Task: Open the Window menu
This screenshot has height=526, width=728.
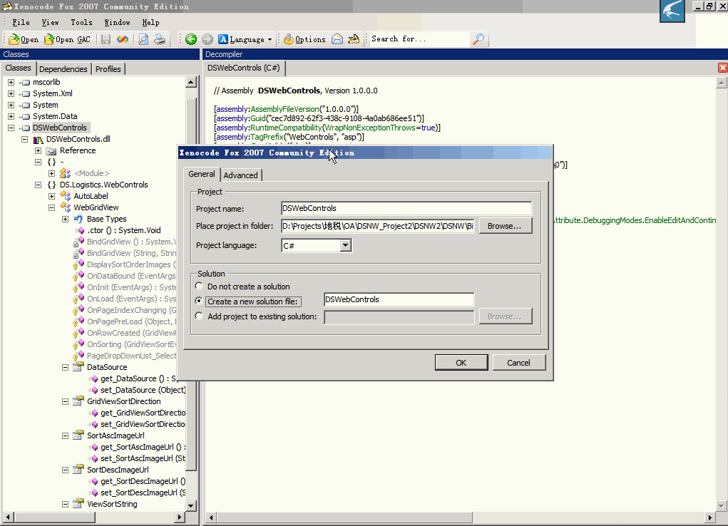Action: (117, 22)
